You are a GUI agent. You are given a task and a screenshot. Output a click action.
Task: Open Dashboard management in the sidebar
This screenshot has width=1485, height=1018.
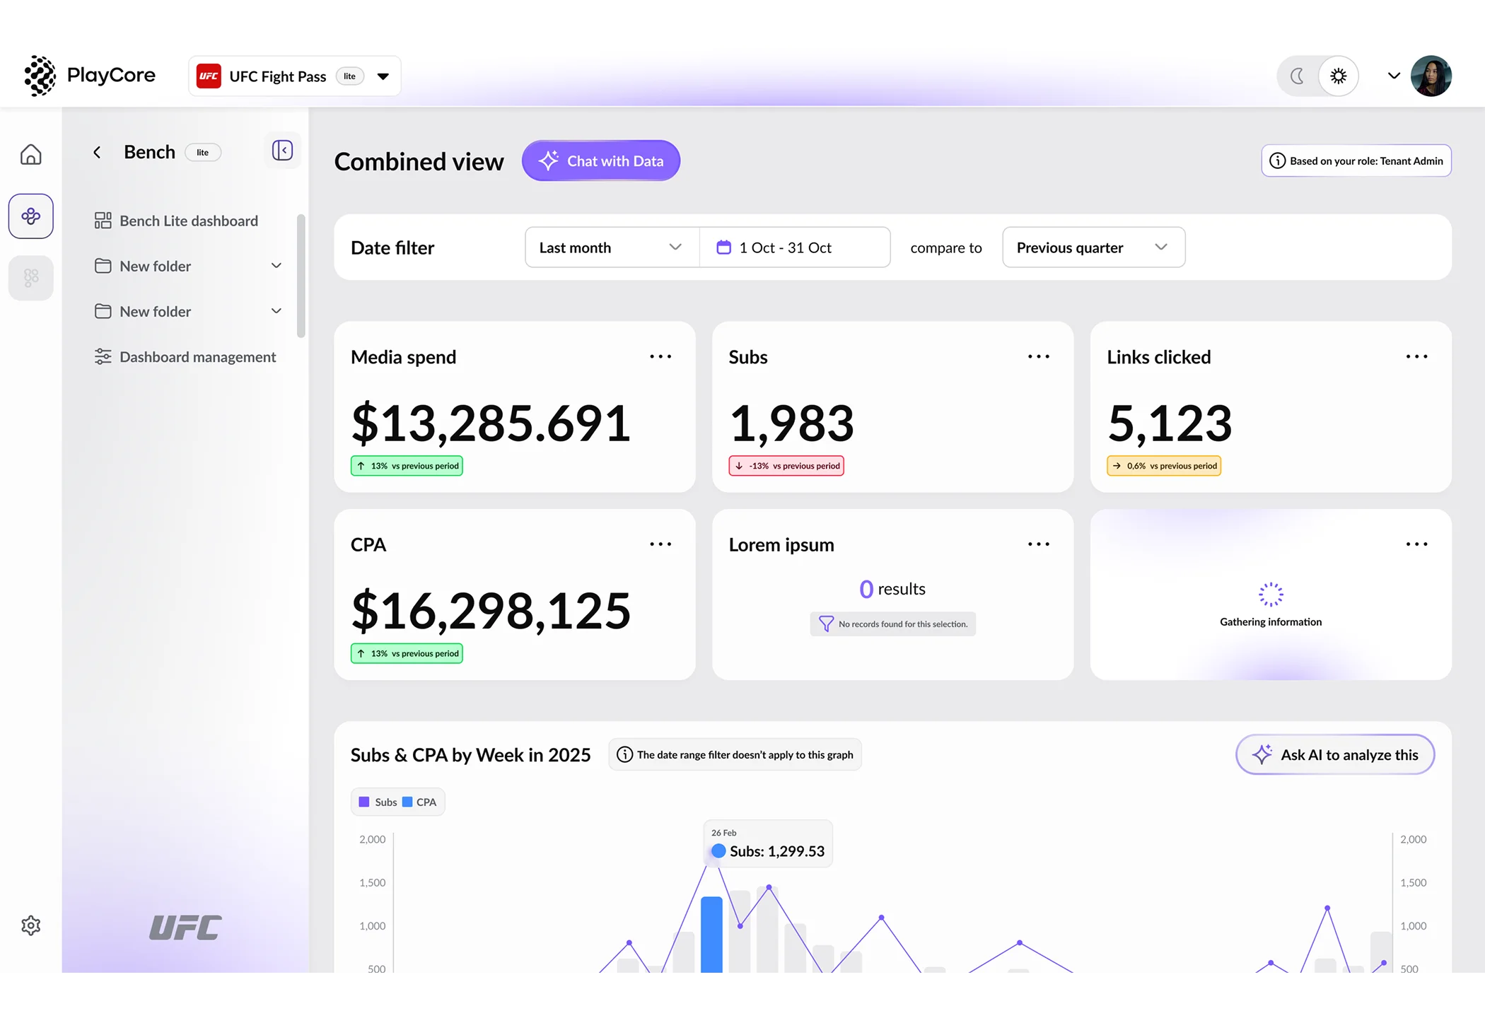(x=197, y=357)
